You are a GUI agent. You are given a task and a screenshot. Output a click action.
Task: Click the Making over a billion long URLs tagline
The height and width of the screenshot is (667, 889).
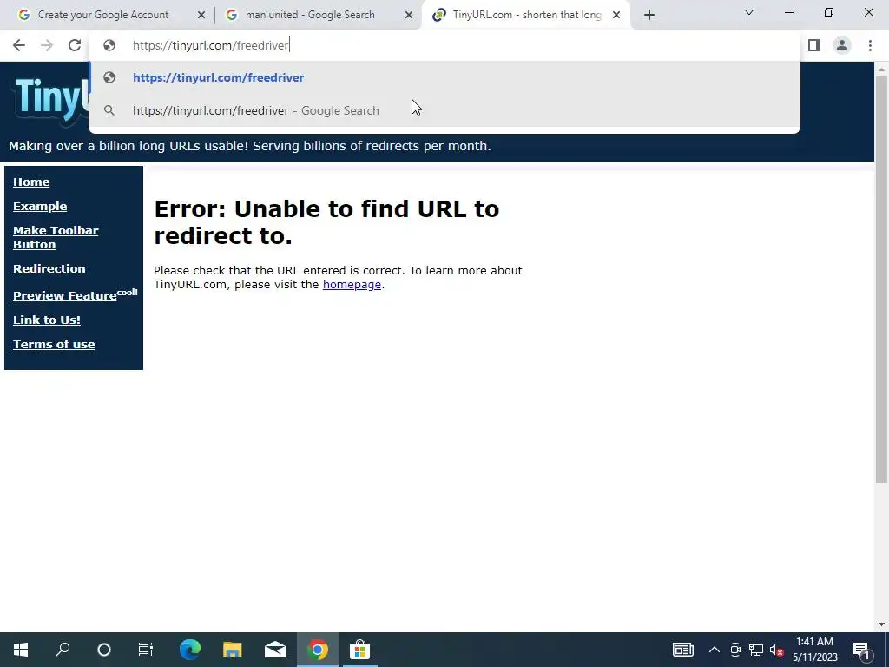pos(249,146)
